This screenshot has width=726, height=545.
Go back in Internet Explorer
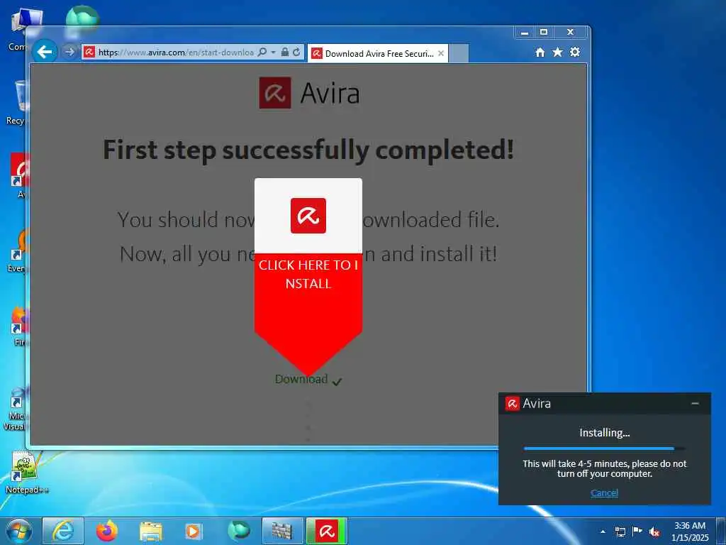[45, 52]
